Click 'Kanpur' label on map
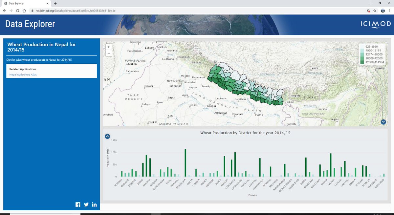This screenshot has height=215, width=394. [212, 106]
